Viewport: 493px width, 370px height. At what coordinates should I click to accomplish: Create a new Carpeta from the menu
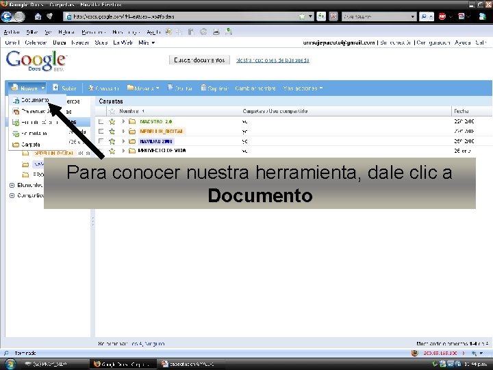coord(31,145)
